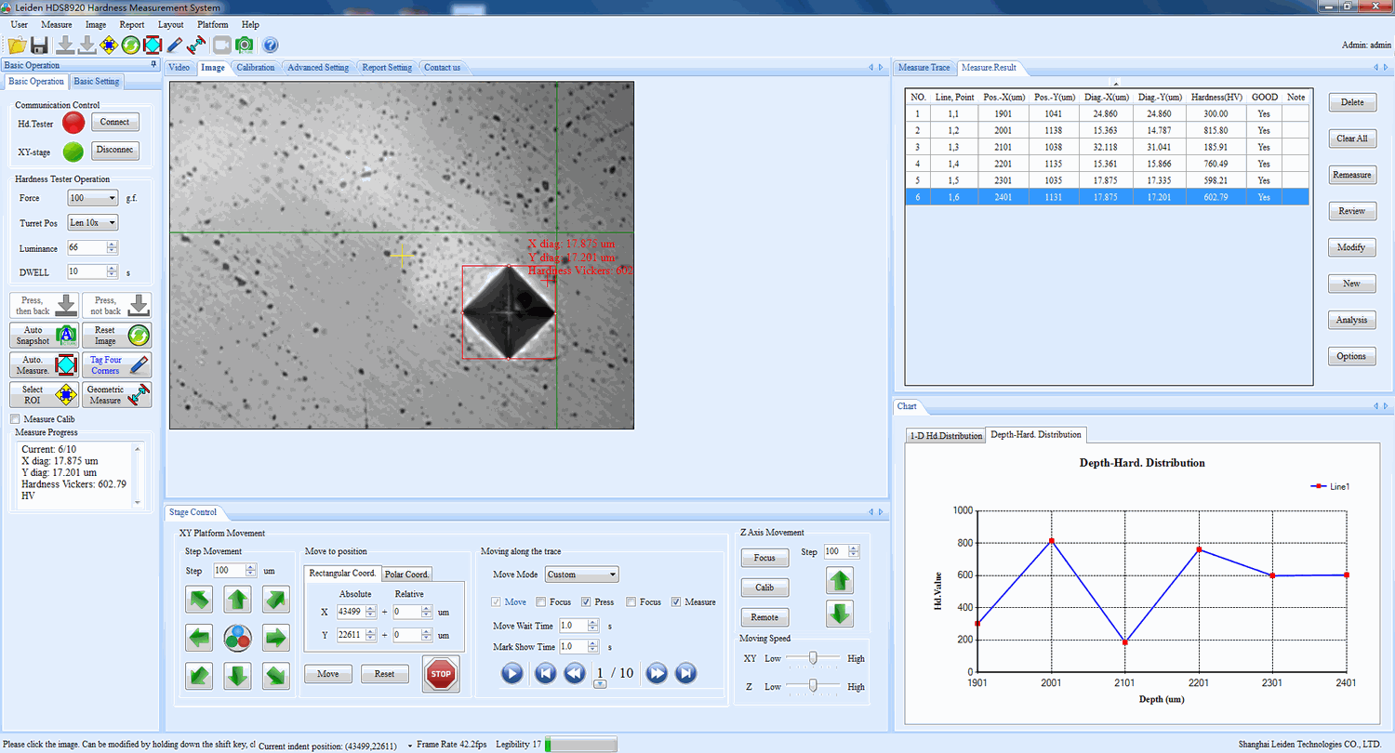Uncheck the Press checkbox
The image size is (1395, 753).
pyautogui.click(x=586, y=602)
